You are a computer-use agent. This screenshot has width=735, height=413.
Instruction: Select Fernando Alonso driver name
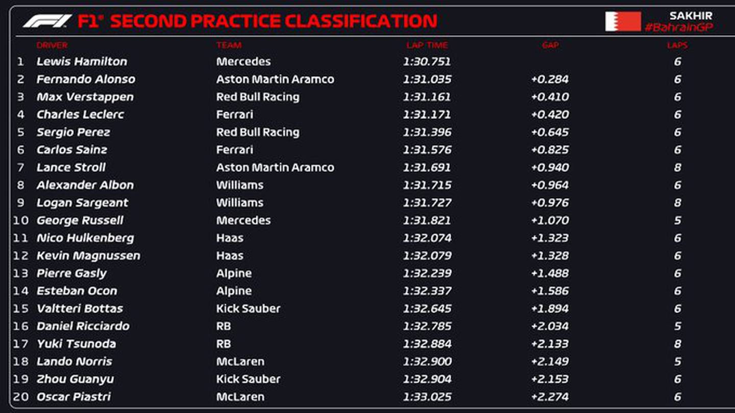tap(86, 79)
